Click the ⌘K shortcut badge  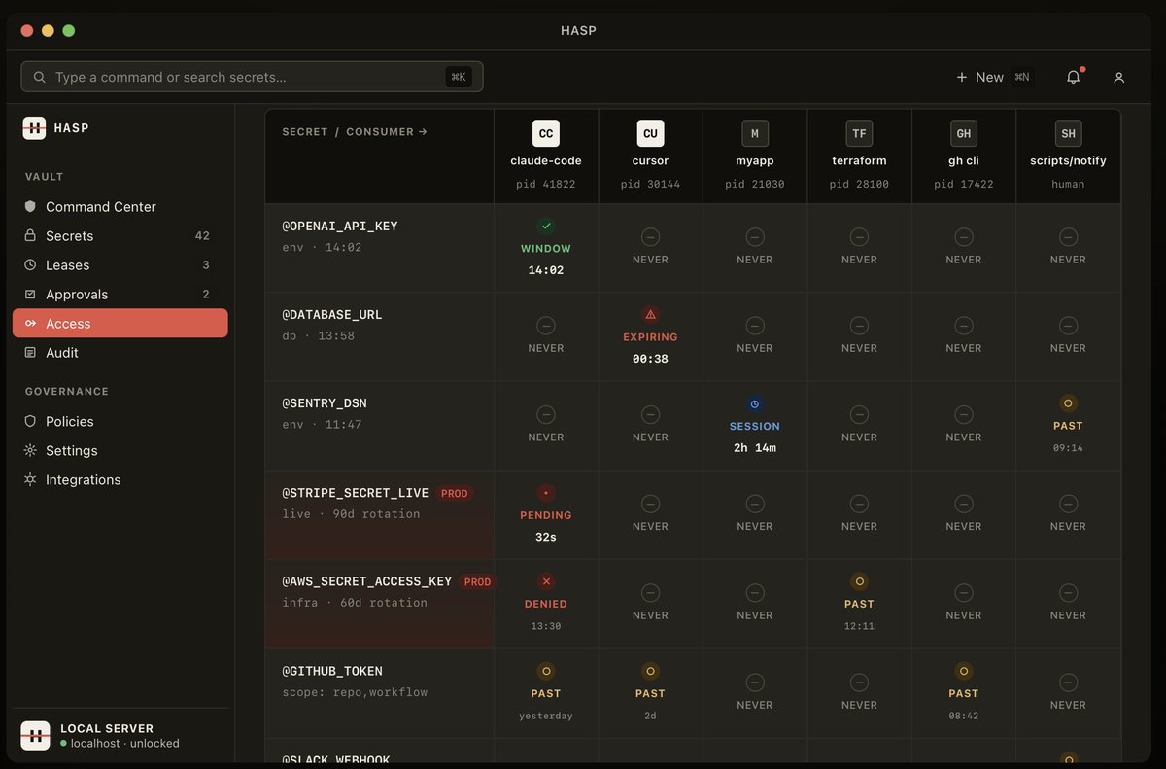pyautogui.click(x=459, y=77)
